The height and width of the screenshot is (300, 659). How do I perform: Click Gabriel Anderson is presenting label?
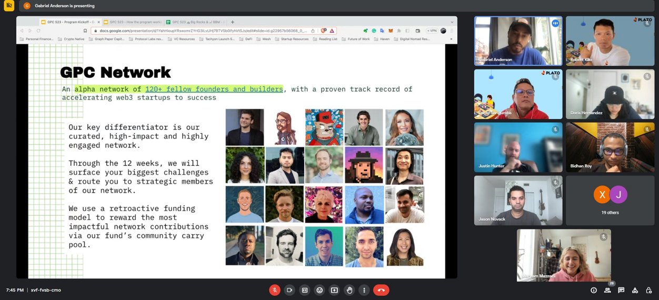(x=65, y=6)
